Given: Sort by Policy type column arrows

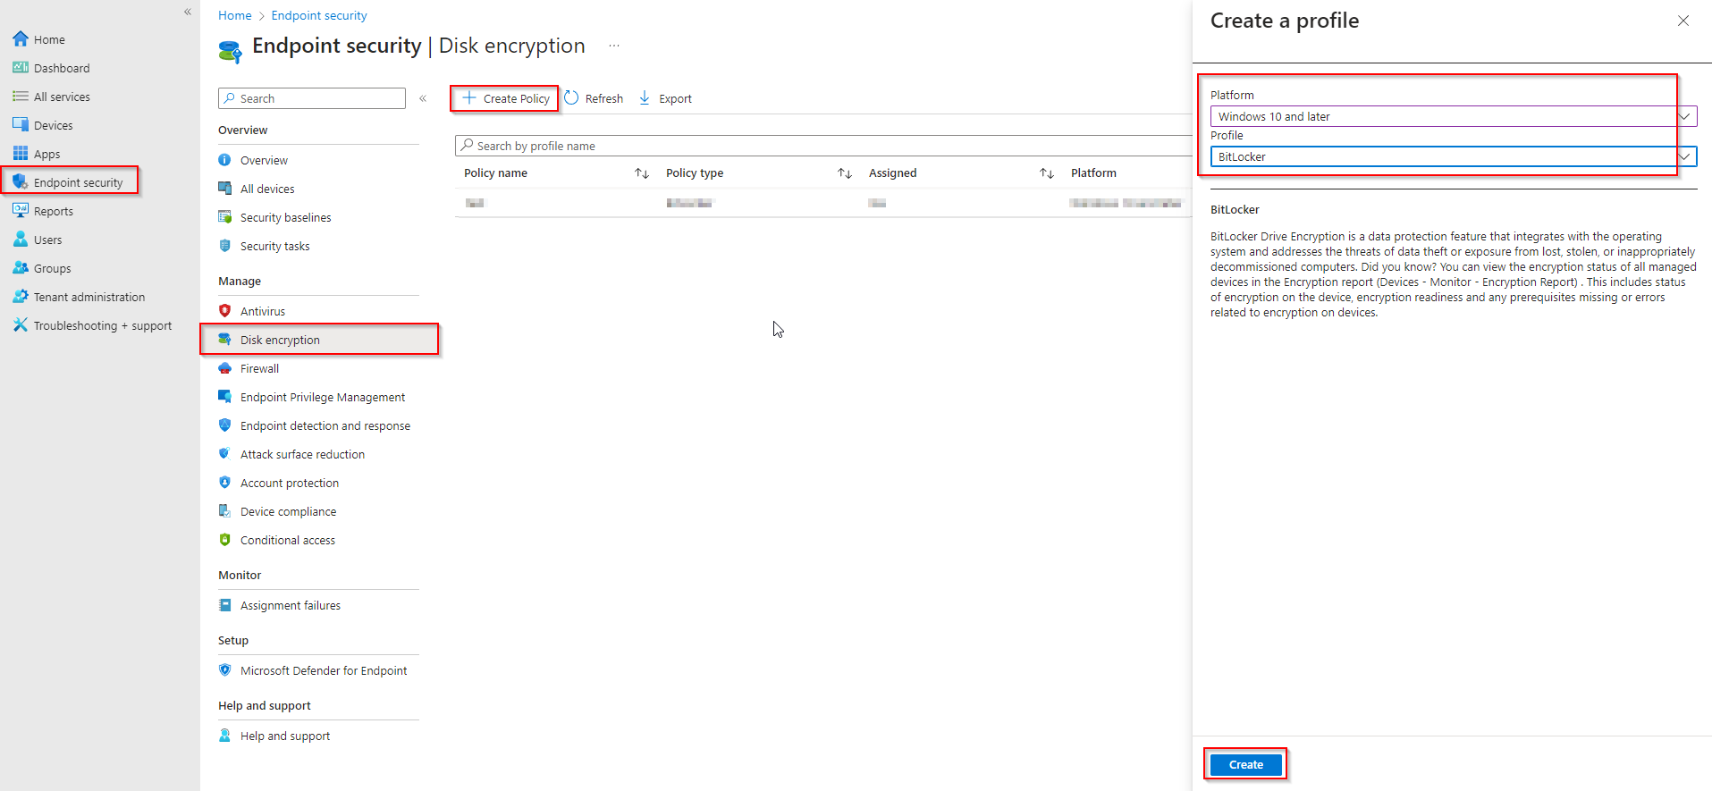Looking at the screenshot, I should pyautogui.click(x=845, y=173).
